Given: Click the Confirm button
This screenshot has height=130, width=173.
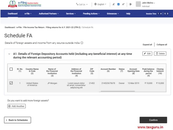Looking at the screenshot, I should coord(153,120).
